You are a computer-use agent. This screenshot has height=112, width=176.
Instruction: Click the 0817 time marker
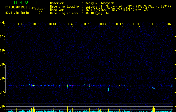119,24
